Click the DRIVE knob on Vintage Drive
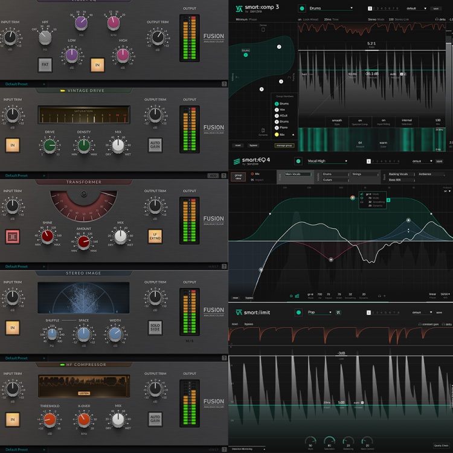The image size is (453, 453). pyautogui.click(x=50, y=146)
